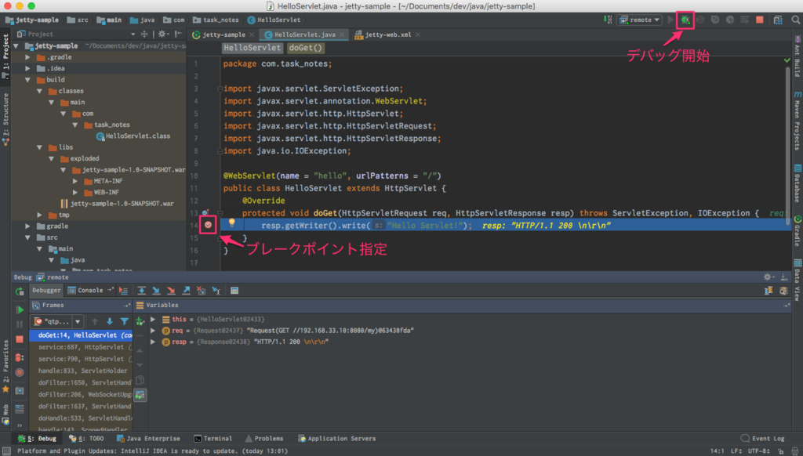
Task: Collapse the build folder in project tree
Action: pos(27,80)
